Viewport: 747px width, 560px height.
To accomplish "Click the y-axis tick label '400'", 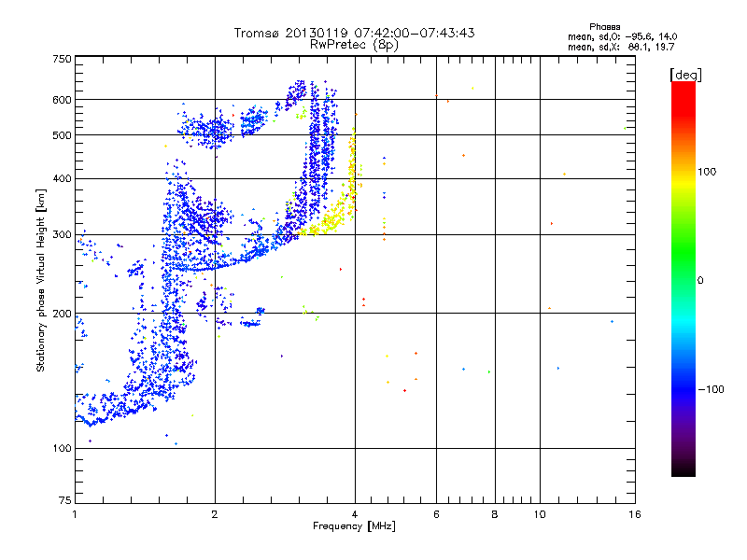I will pos(62,179).
